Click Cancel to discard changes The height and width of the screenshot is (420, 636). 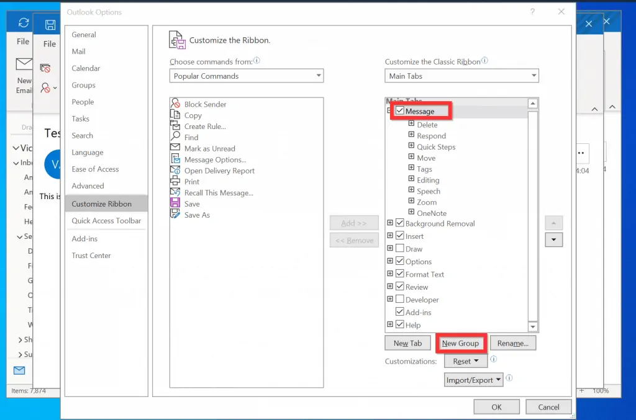pyautogui.click(x=548, y=407)
